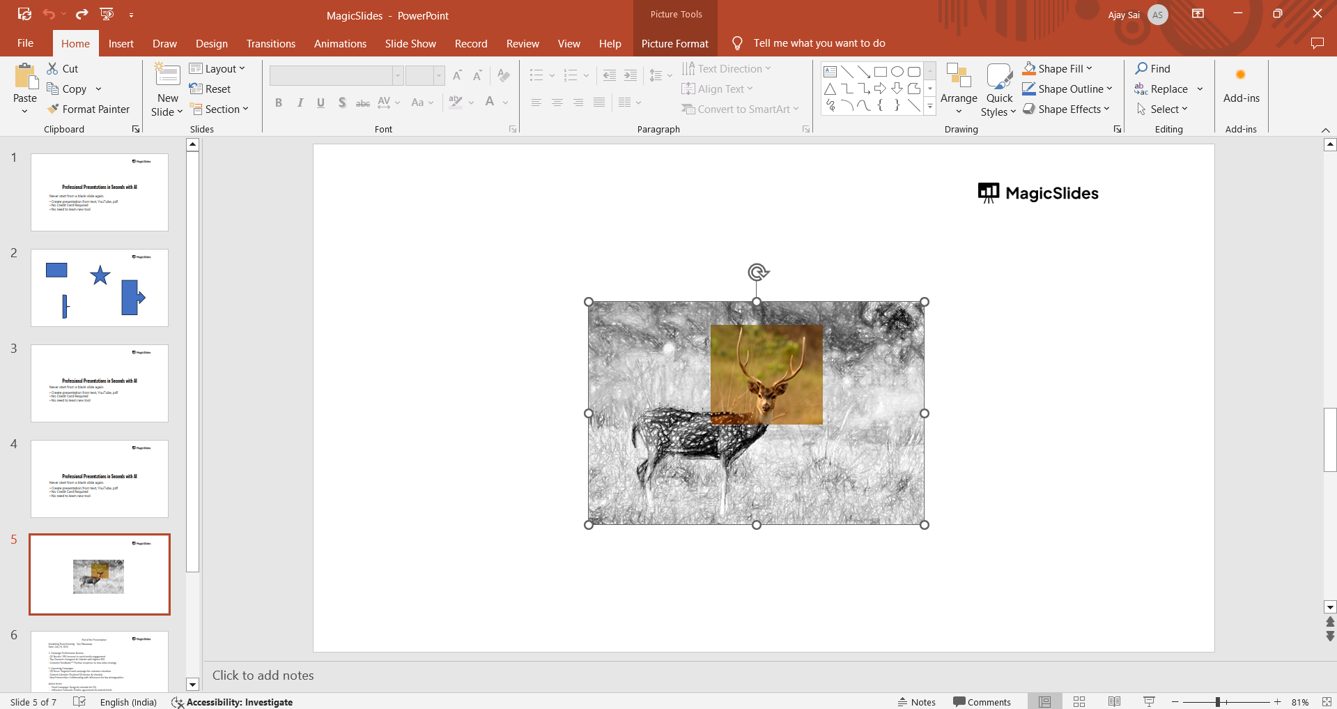Switch to Slide Sorter view
Screen dimensions: 1337x709
(x=1079, y=702)
